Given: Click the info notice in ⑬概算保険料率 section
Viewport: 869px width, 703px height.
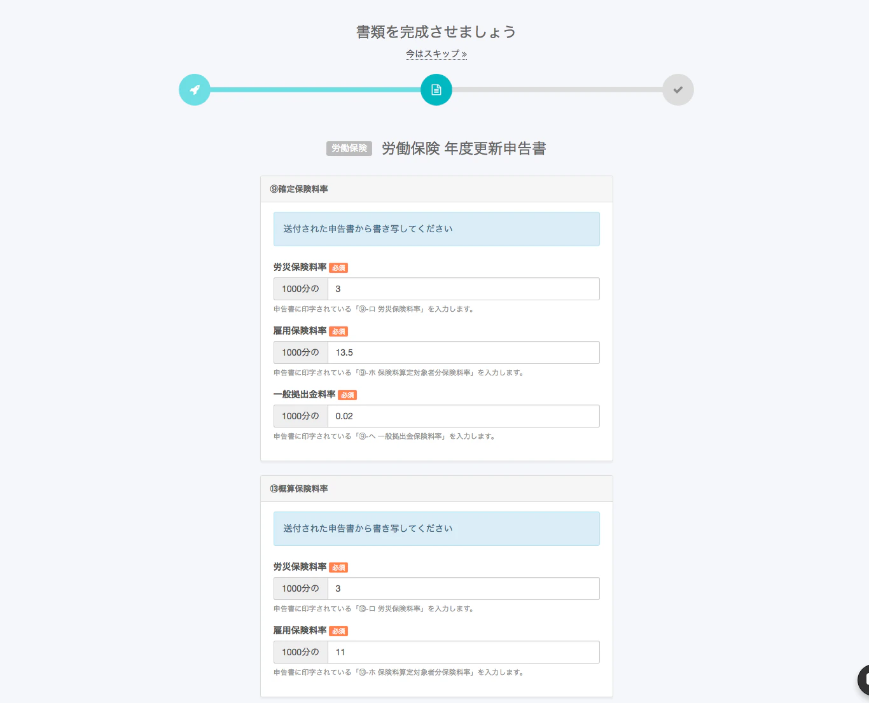Looking at the screenshot, I should (436, 529).
